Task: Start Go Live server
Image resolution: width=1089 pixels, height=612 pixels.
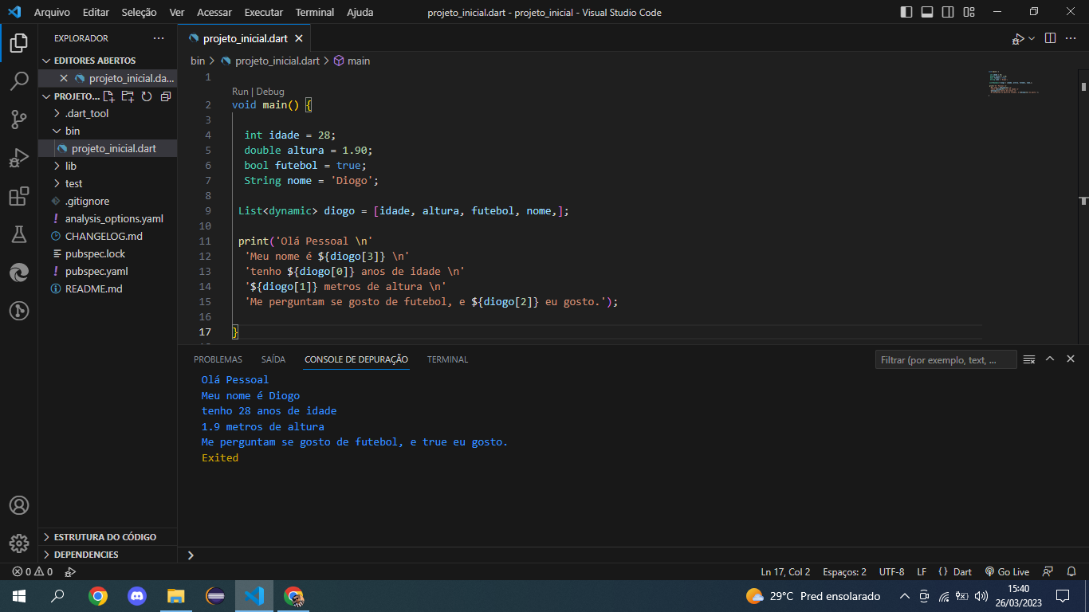Action: point(1007,571)
